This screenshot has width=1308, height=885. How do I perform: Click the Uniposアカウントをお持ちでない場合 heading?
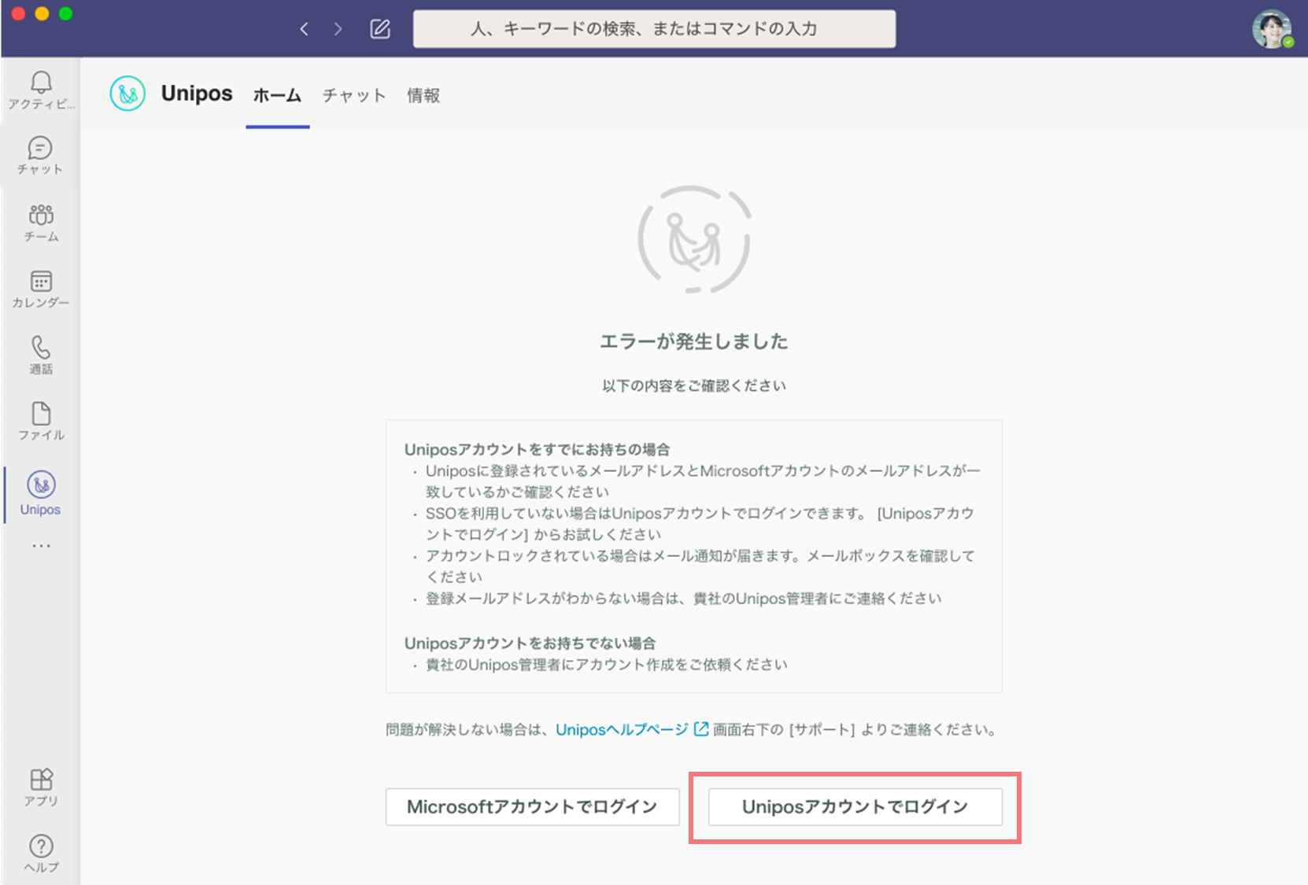(x=530, y=643)
